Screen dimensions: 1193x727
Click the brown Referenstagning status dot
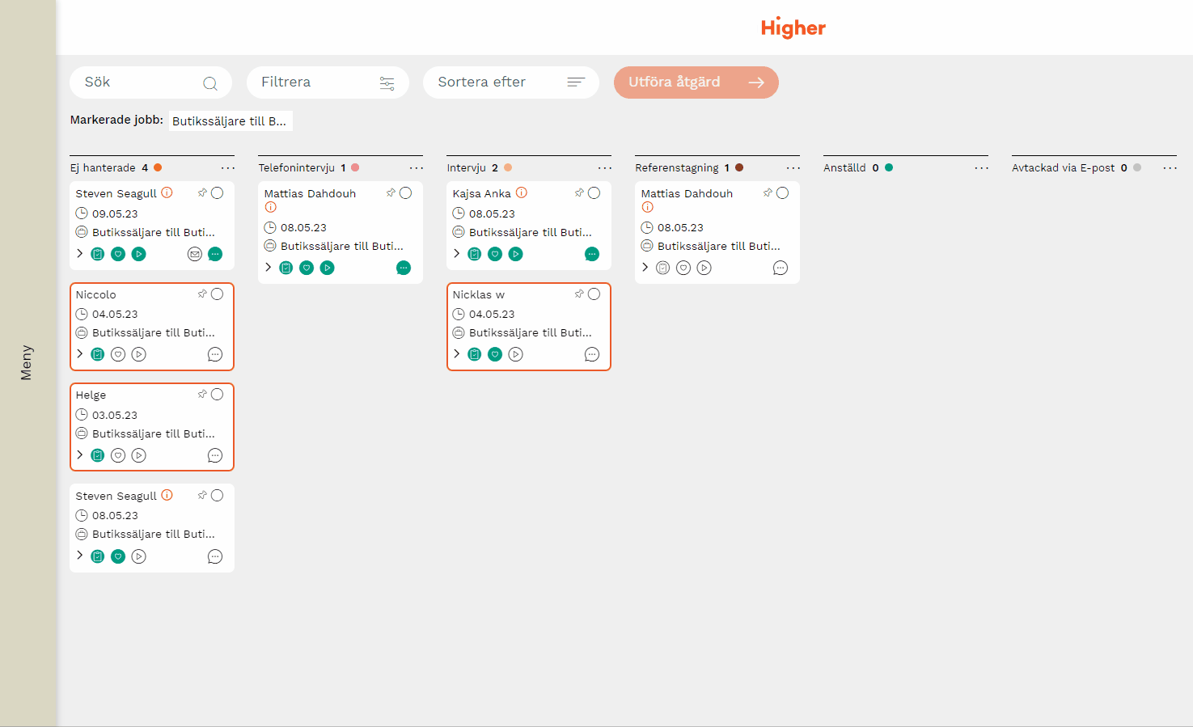739,167
